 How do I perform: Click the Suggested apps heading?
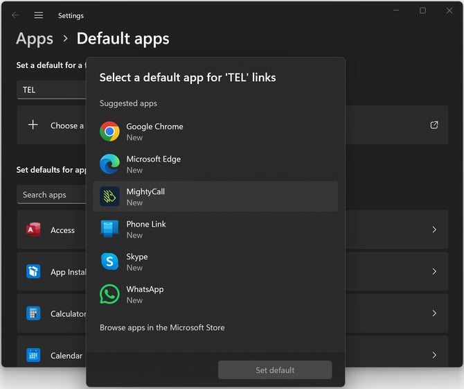point(128,103)
